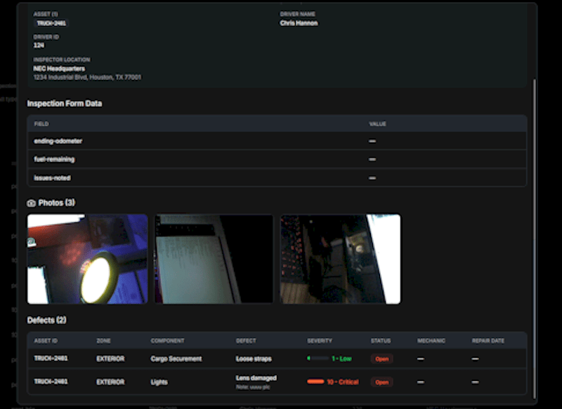Open the third photo thumbnail

340,259
